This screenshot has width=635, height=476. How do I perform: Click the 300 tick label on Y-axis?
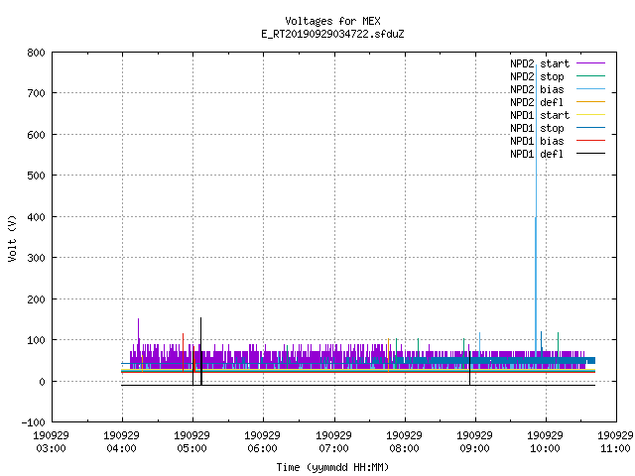36,258
